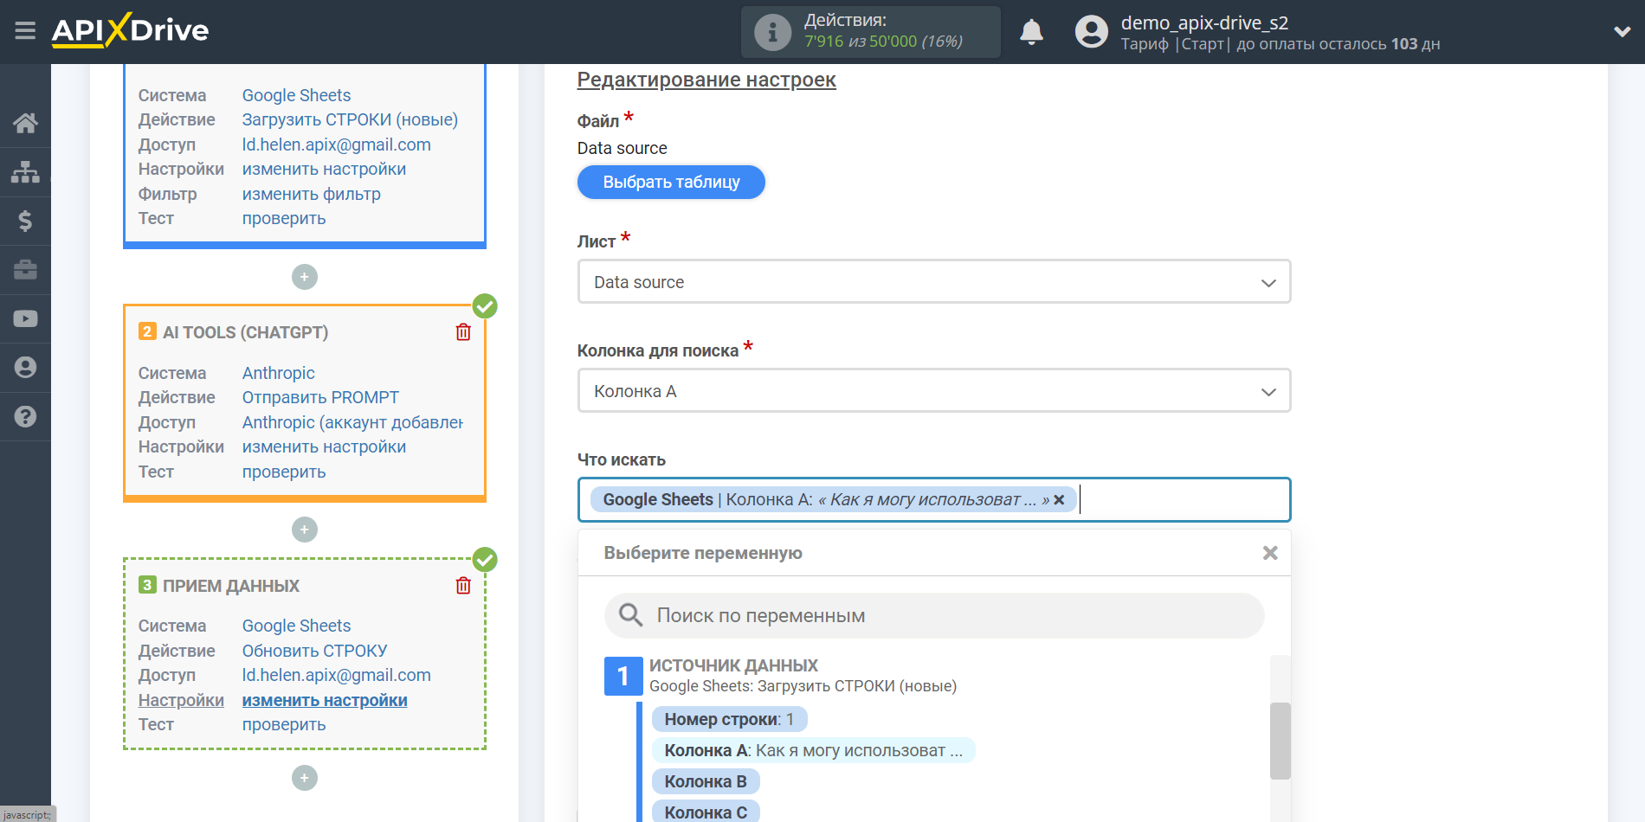Click the user avatar icon
Viewport: 1645px width, 822px height.
(x=1091, y=32)
